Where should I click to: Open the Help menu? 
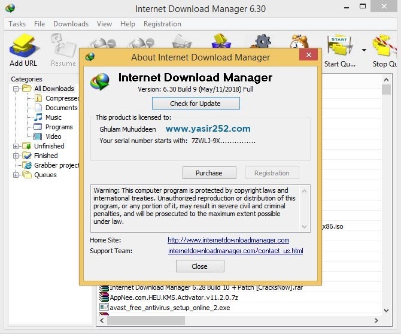tap(127, 24)
